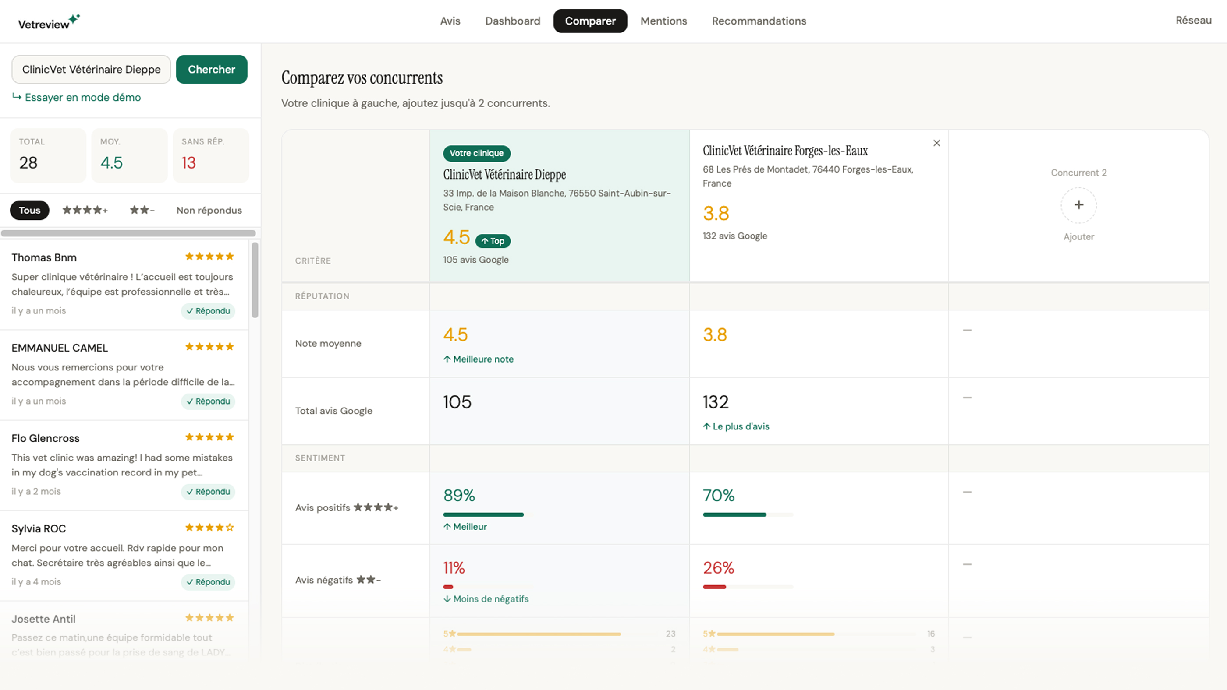Click the 'Avis négatifs' row label
This screenshot has height=690, width=1227.
[338, 580]
